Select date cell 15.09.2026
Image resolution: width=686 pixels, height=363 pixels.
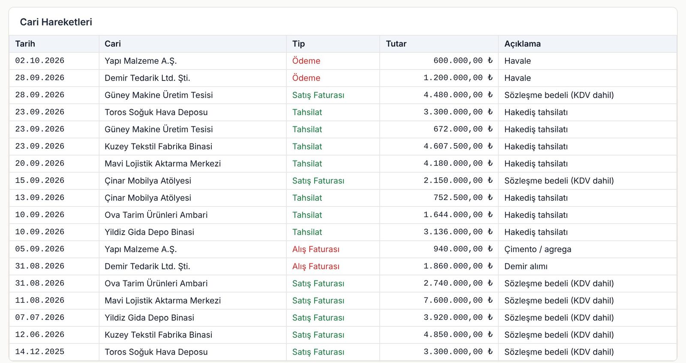[40, 181]
